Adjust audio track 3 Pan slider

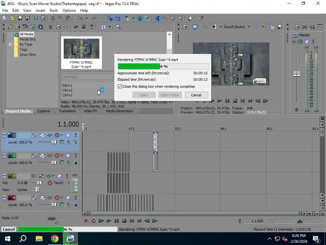pyautogui.click(x=37, y=189)
